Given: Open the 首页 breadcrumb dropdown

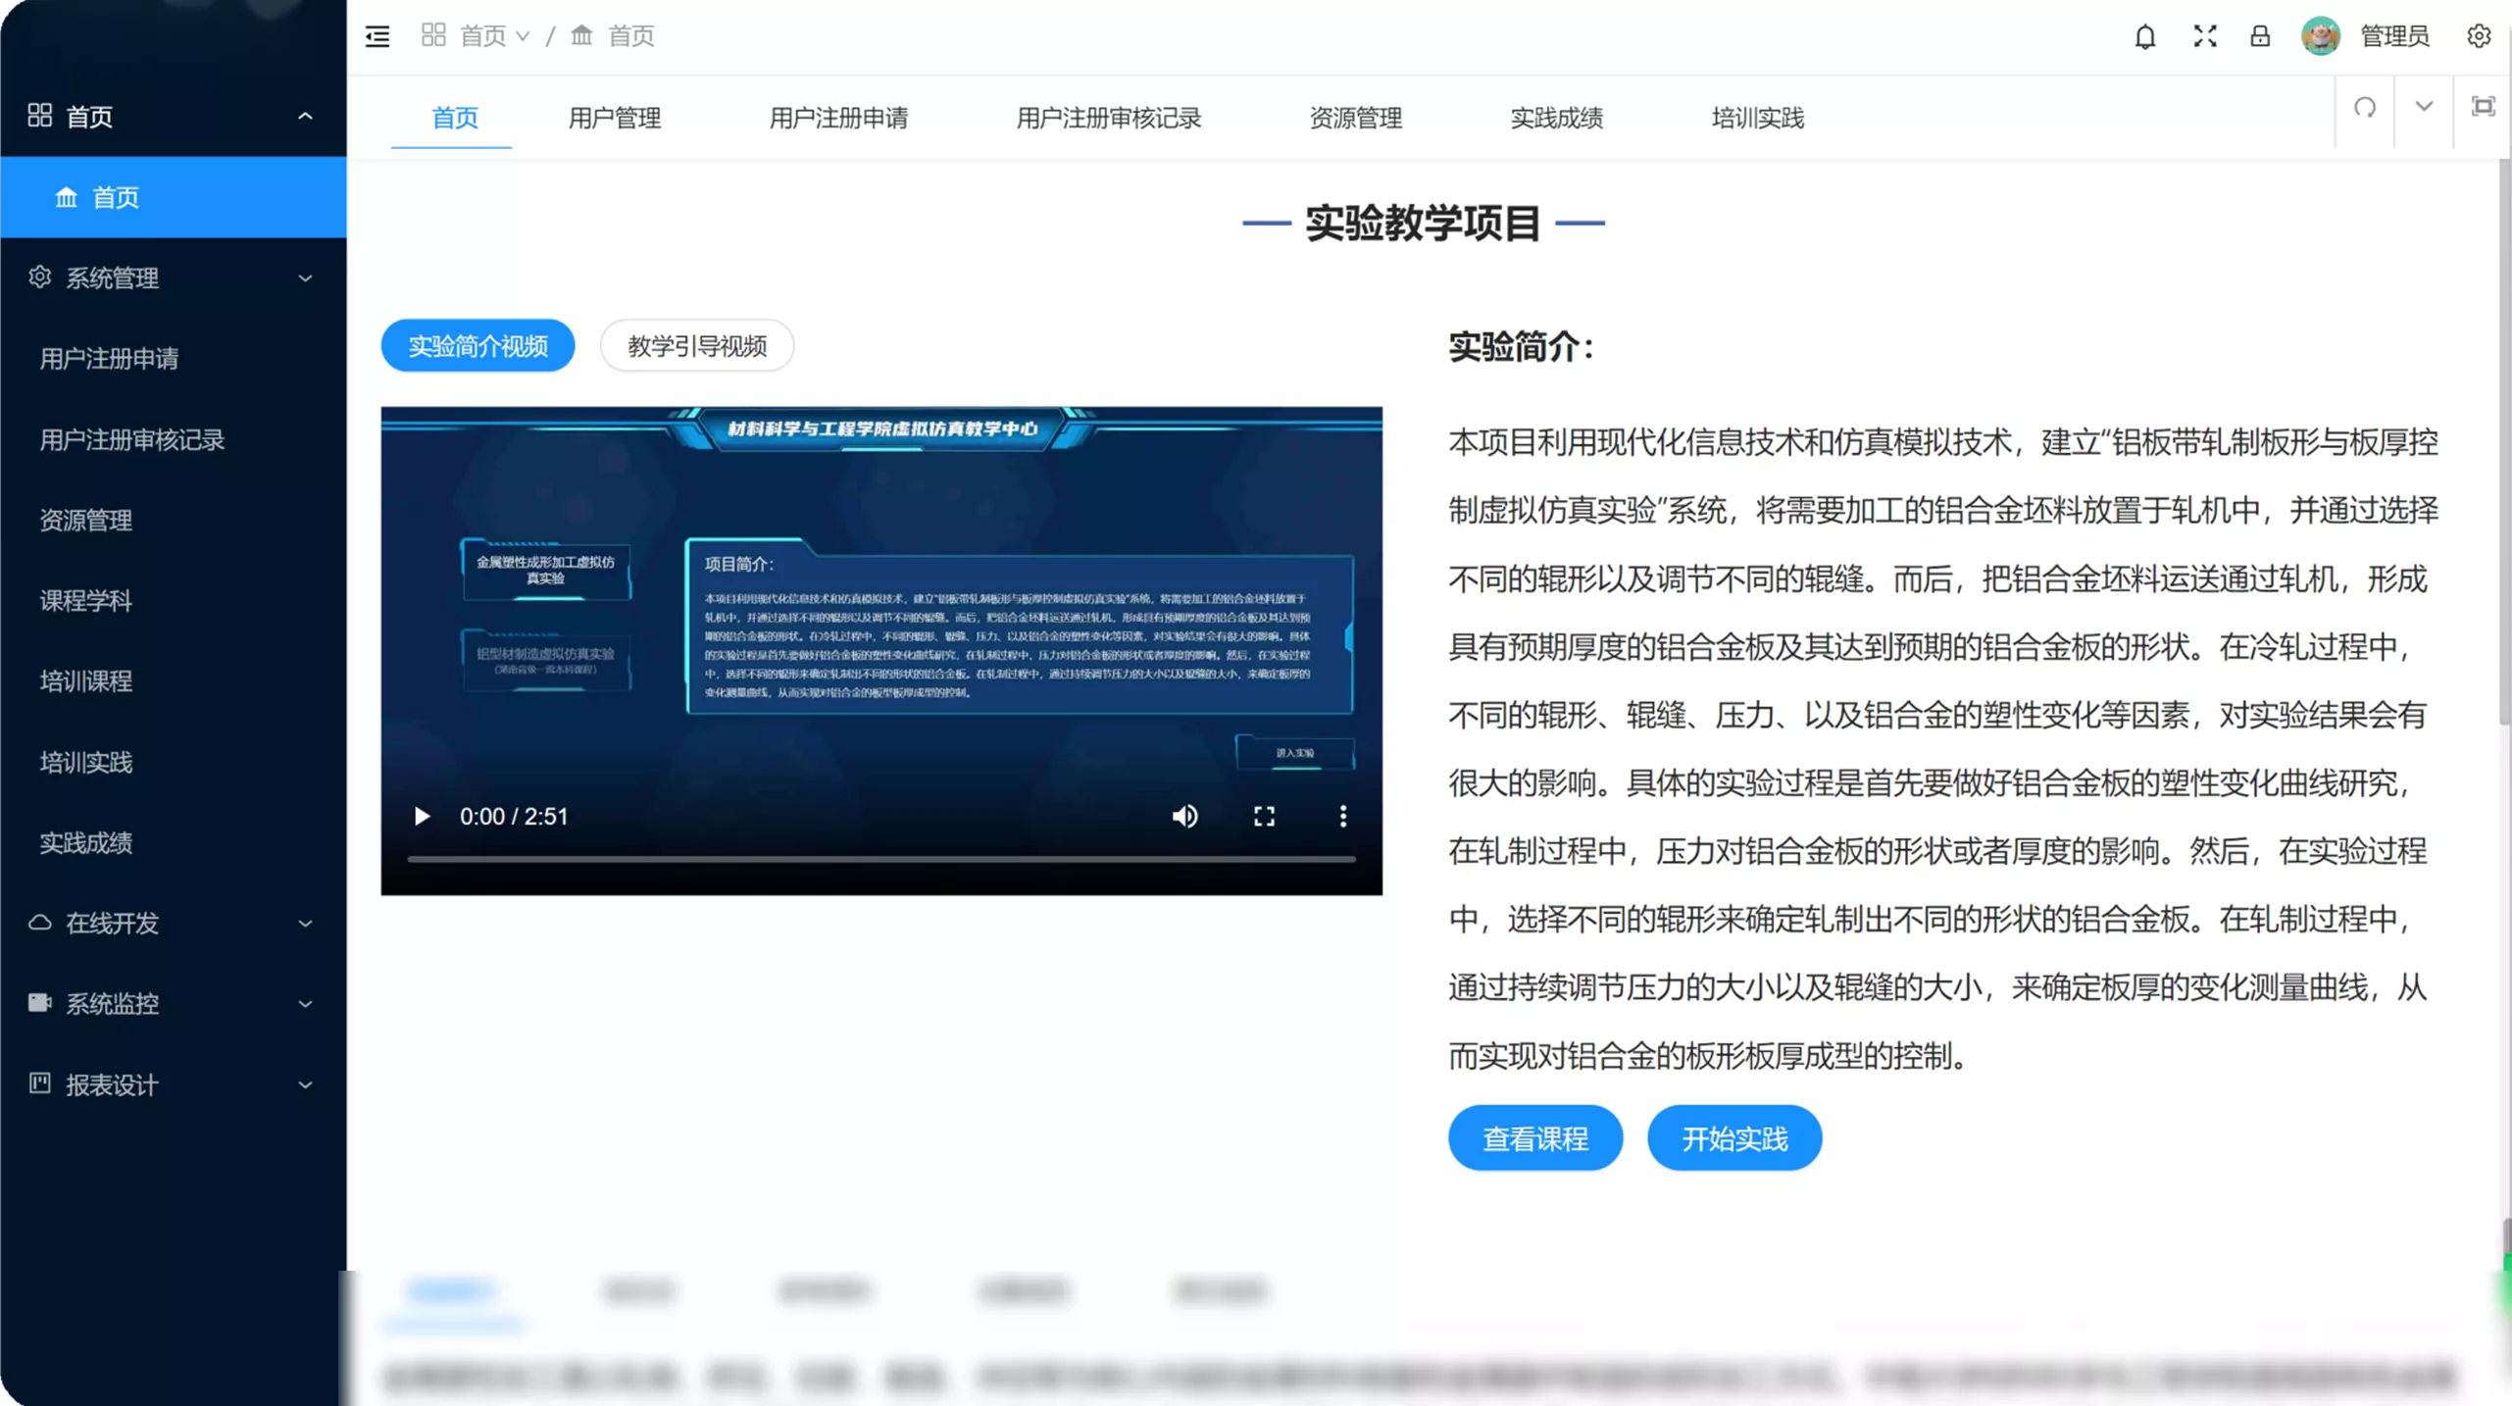Looking at the screenshot, I should tap(495, 36).
